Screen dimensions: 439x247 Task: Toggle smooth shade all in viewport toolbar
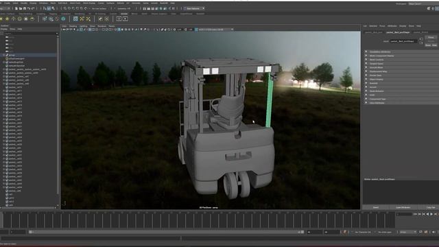(119, 30)
